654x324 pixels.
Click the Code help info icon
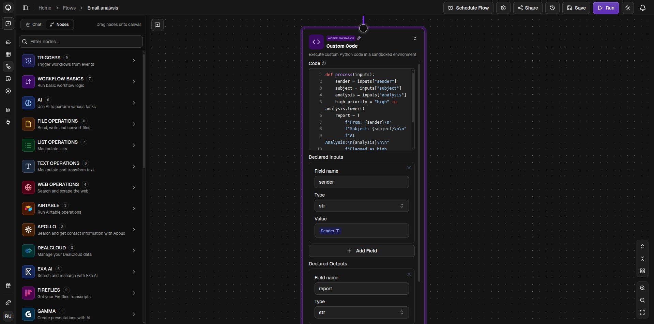(x=324, y=63)
